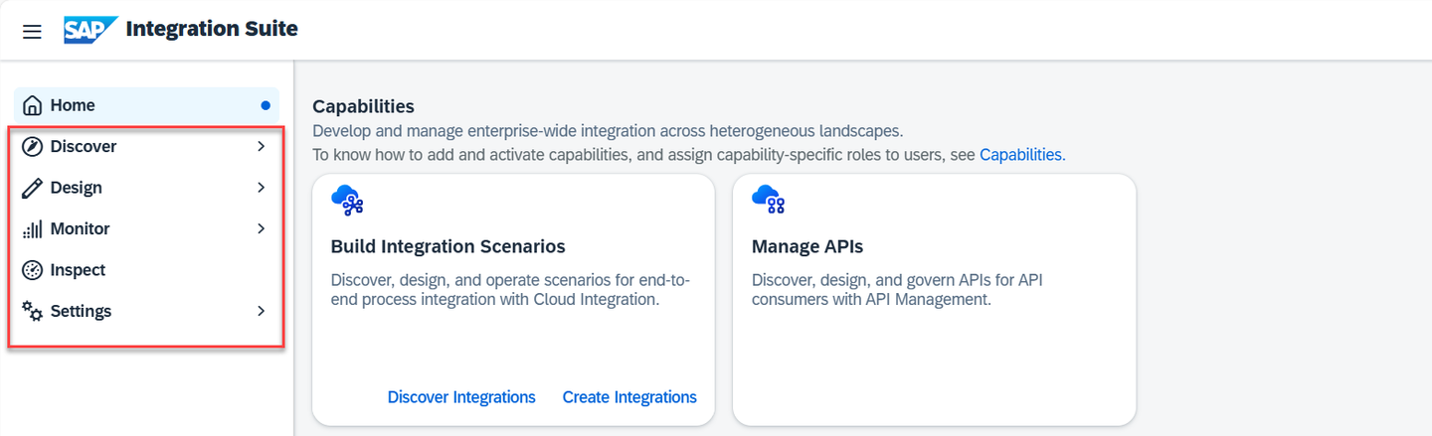Click the Manage APIs card title
The height and width of the screenshot is (436, 1432).
pos(807,247)
